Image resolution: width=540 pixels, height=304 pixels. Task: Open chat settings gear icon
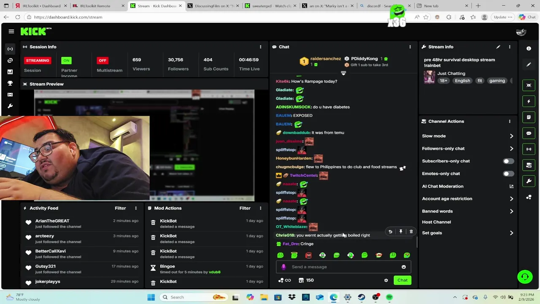click(386, 280)
